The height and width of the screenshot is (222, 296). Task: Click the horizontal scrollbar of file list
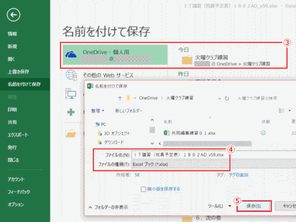click(207, 144)
